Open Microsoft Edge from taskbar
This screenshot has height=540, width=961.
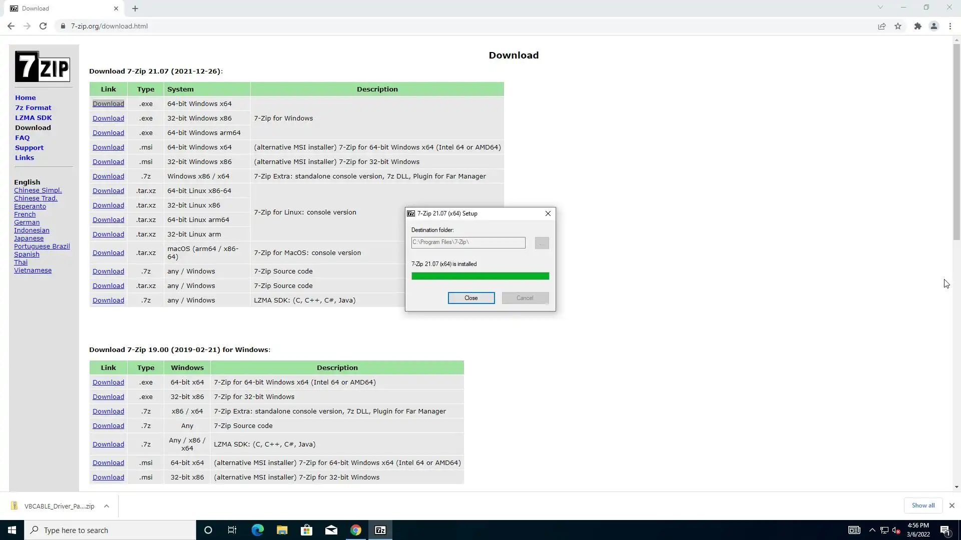click(257, 530)
